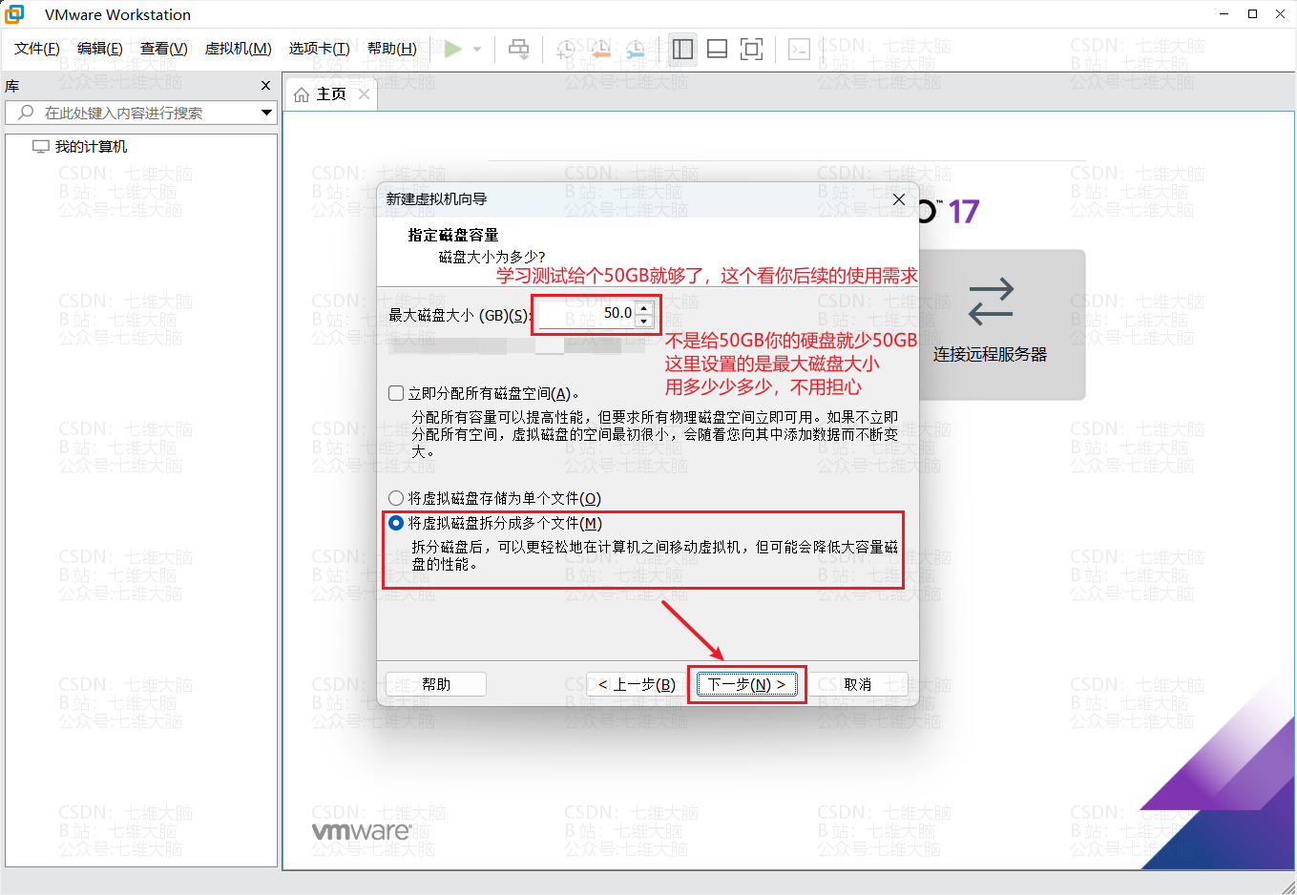Screen dimensions: 1297x895
Task: Open the 编辑(E) menu
Action: click(100, 49)
